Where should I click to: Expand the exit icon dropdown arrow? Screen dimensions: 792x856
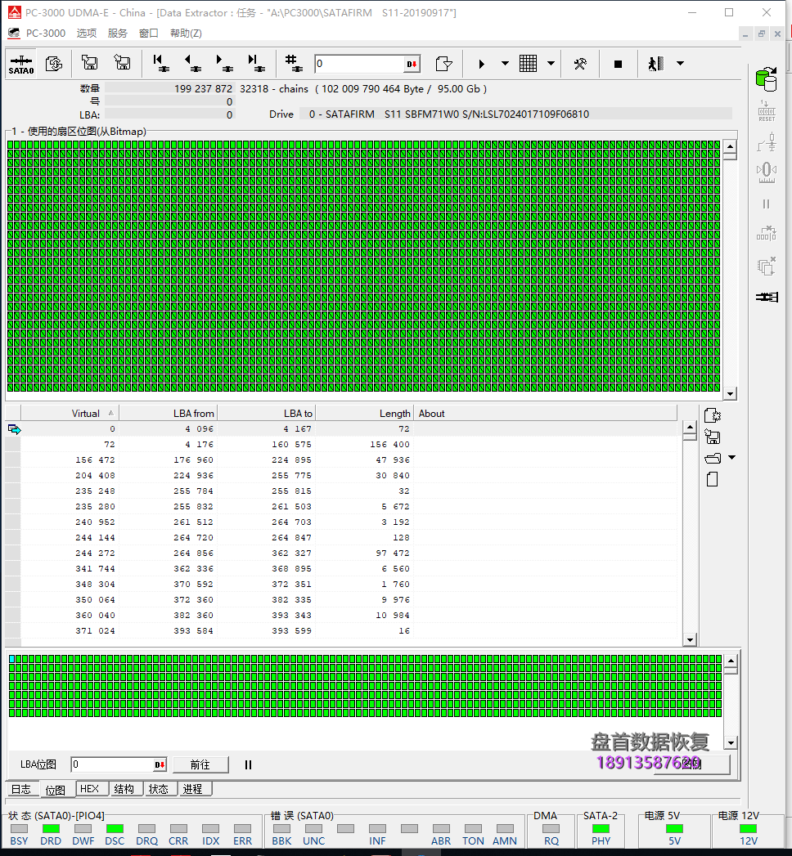coord(680,64)
